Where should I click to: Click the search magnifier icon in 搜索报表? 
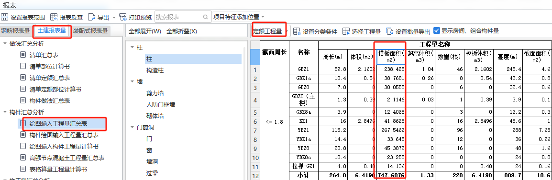click(x=205, y=17)
